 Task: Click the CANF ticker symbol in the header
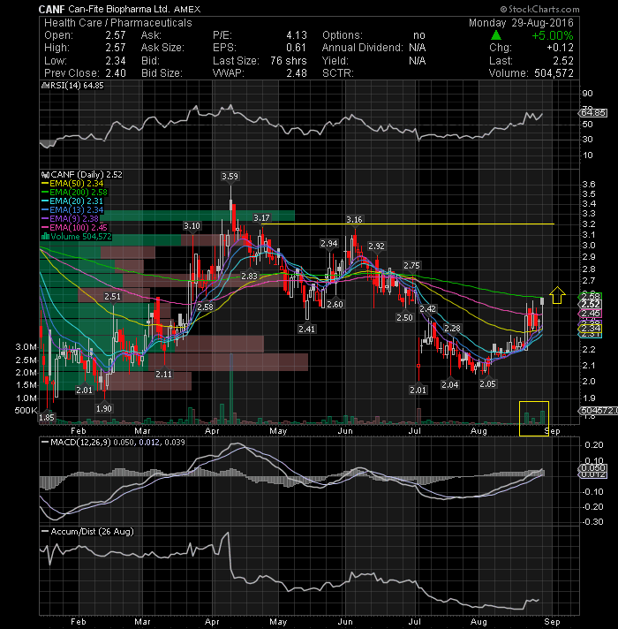tap(52, 9)
